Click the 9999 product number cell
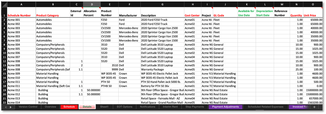 109,69
